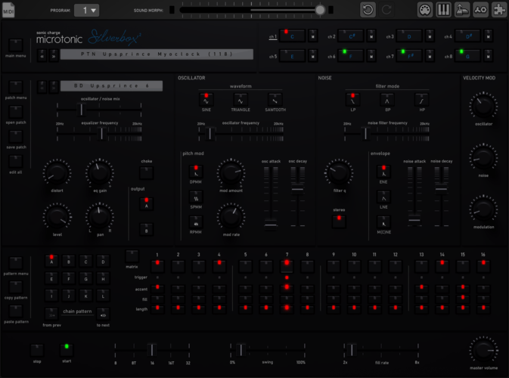Chain pattern to next button
Image resolution: width=509 pixels, height=378 pixels.
tap(103, 314)
